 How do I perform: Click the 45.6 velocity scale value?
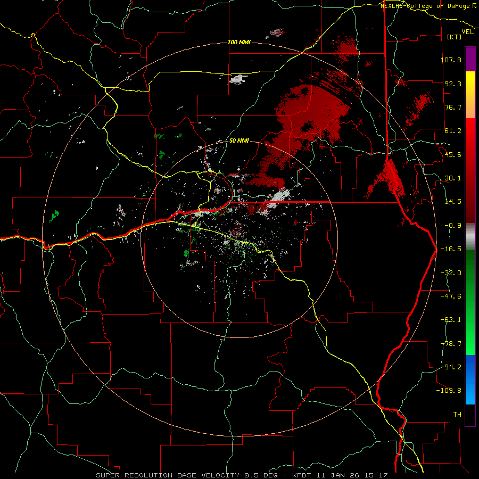point(453,154)
